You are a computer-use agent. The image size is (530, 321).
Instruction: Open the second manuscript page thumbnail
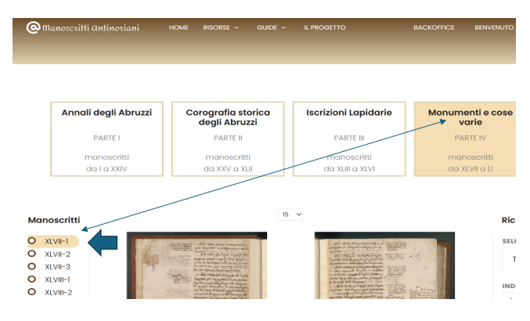click(x=384, y=265)
